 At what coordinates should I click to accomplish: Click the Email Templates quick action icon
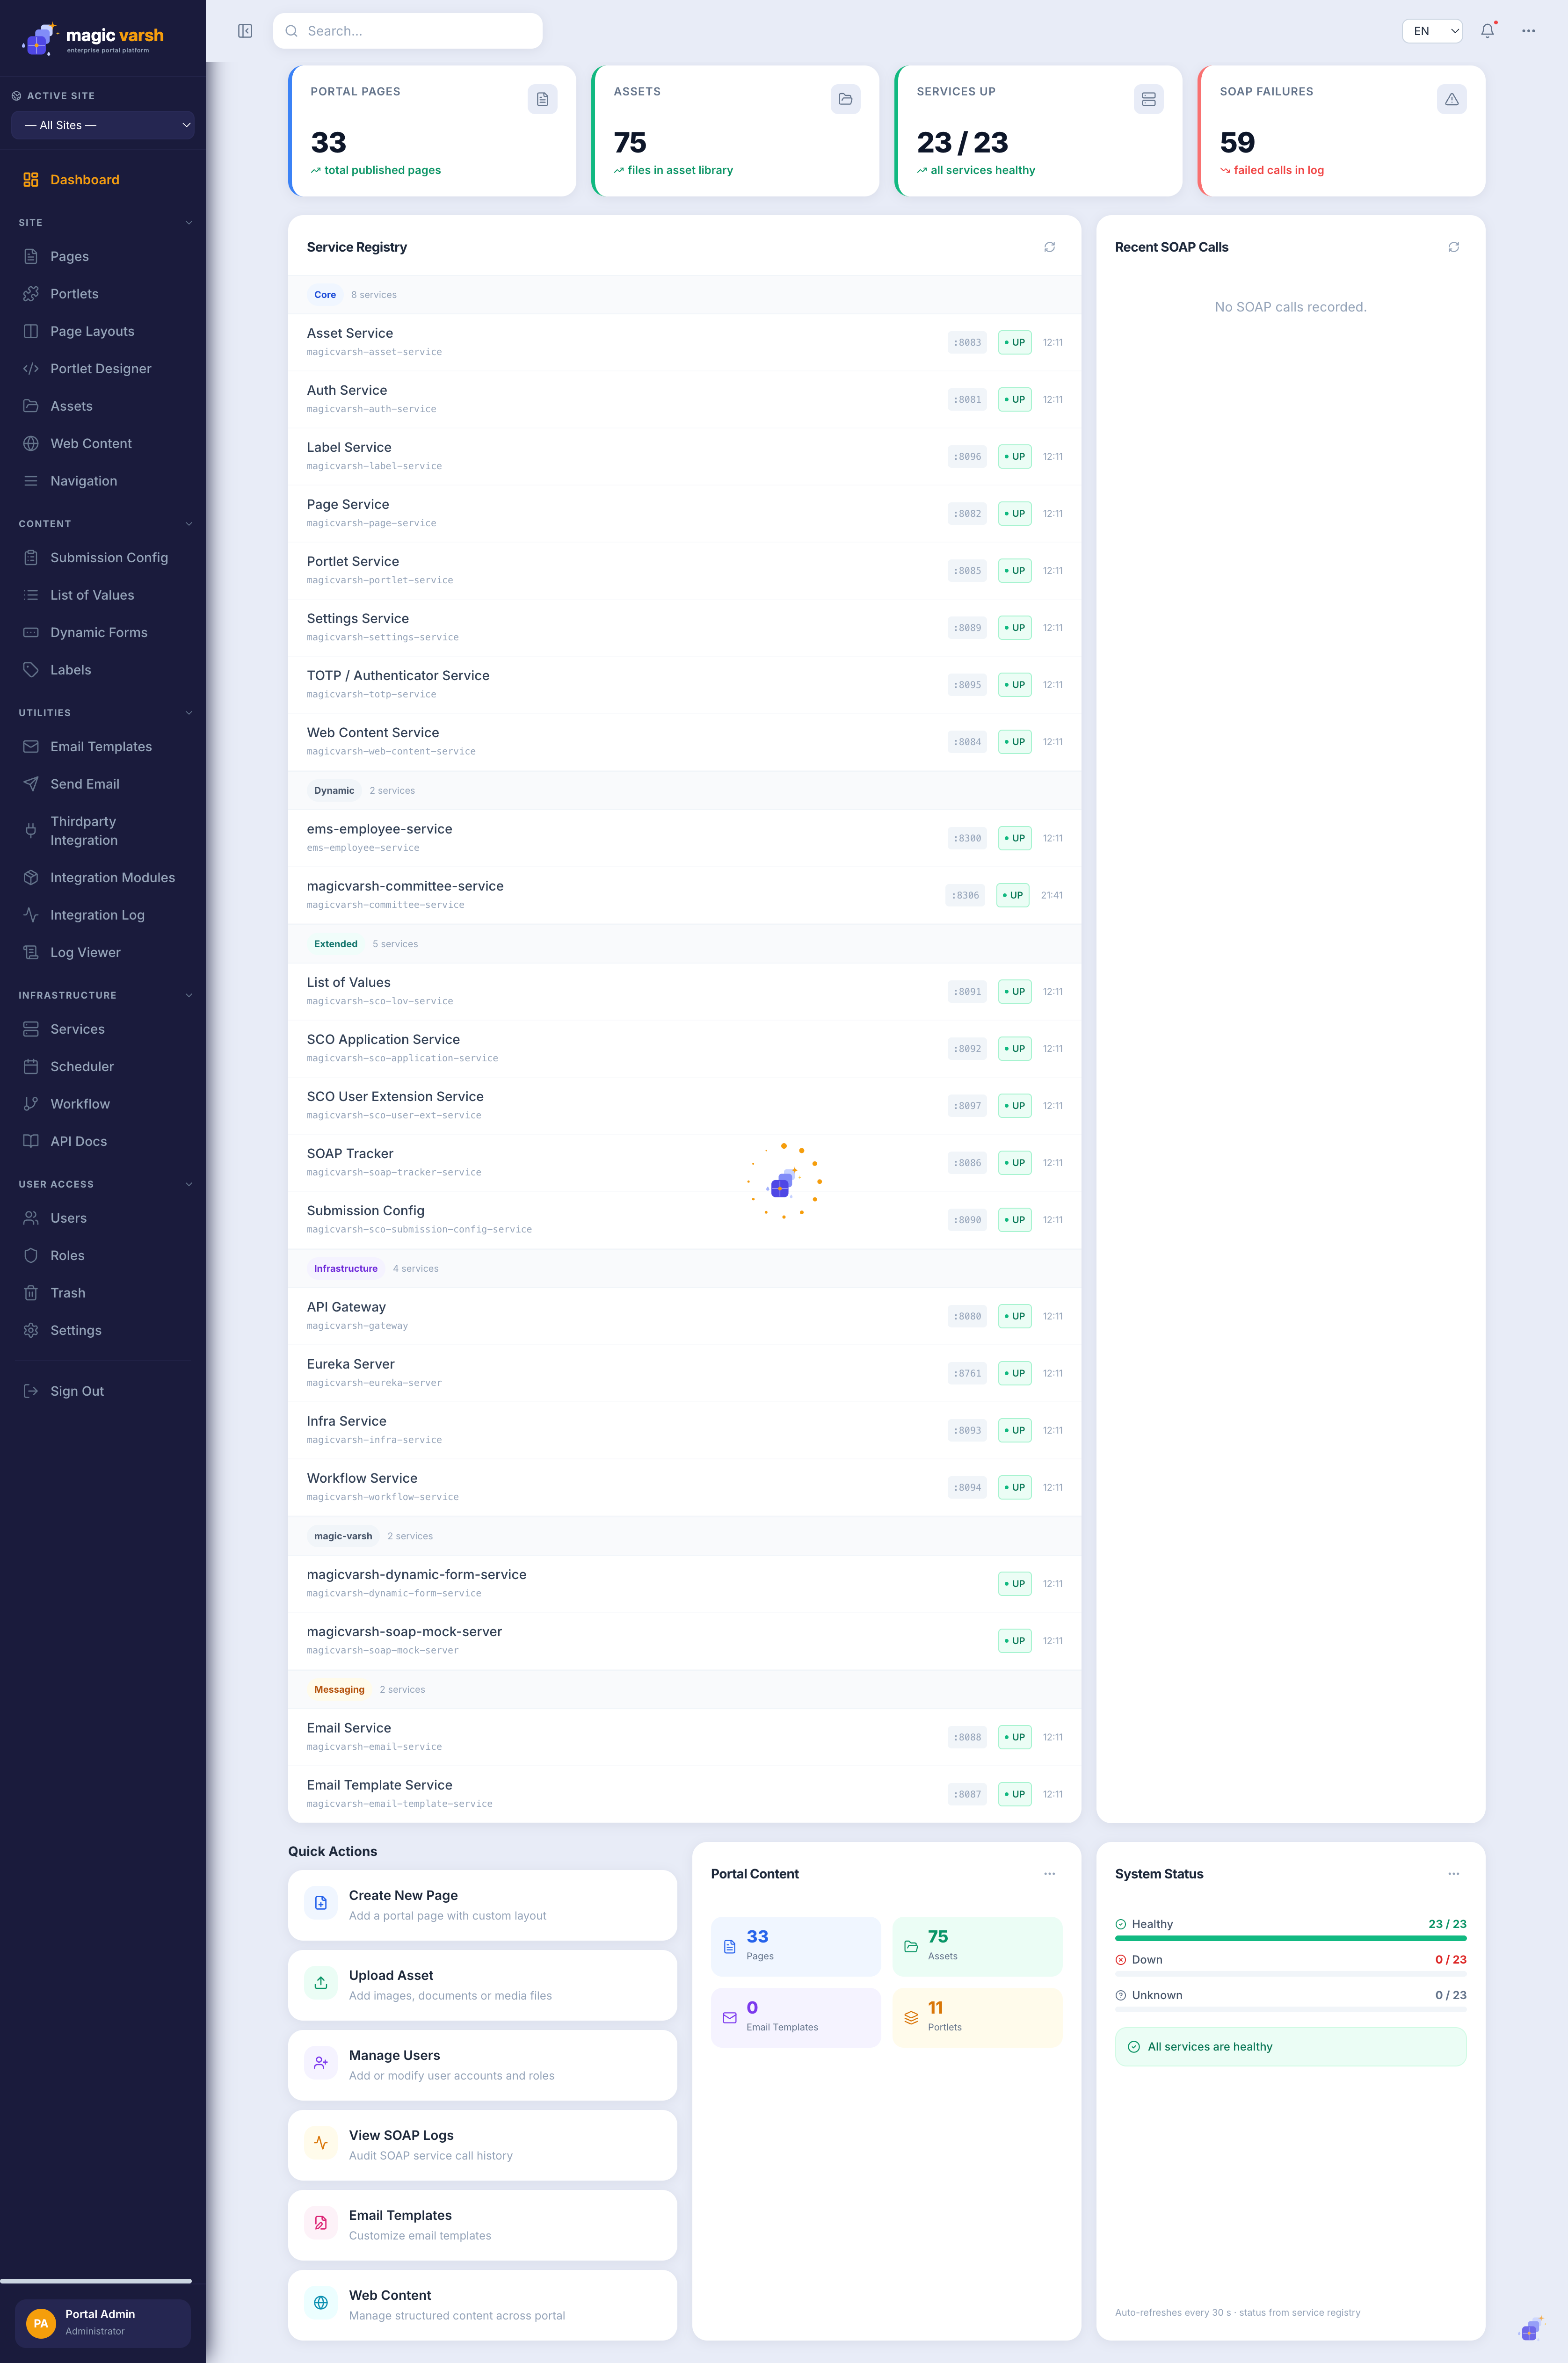(x=321, y=2223)
